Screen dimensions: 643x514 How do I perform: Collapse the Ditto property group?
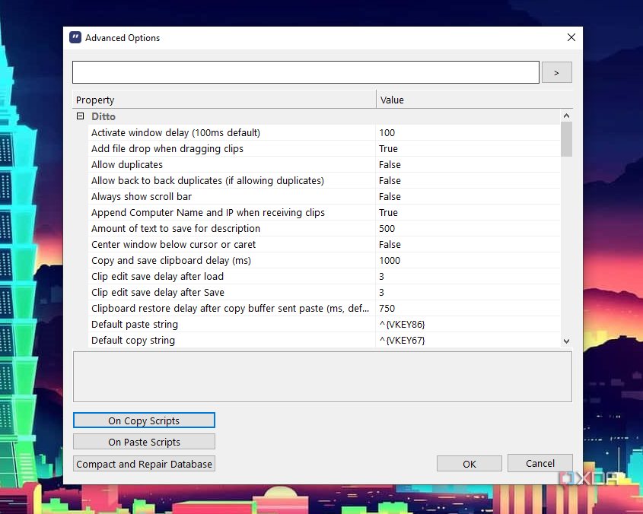point(81,116)
